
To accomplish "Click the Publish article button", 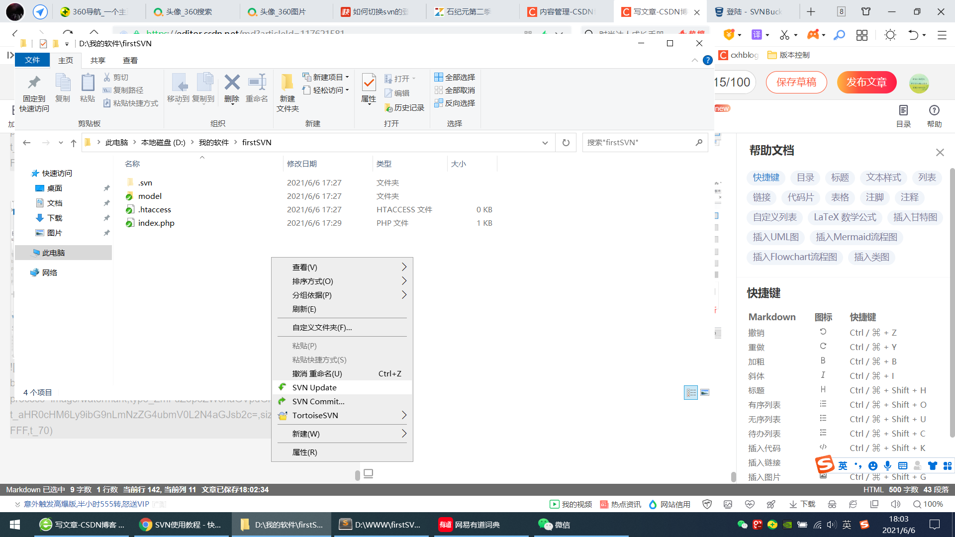I will pos(866,83).
